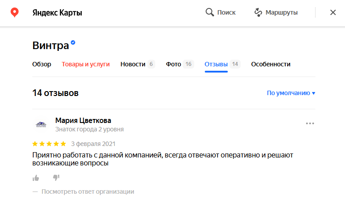This screenshot has width=345, height=207.
Task: Click the Поиск magnifier icon
Action: [x=210, y=12]
